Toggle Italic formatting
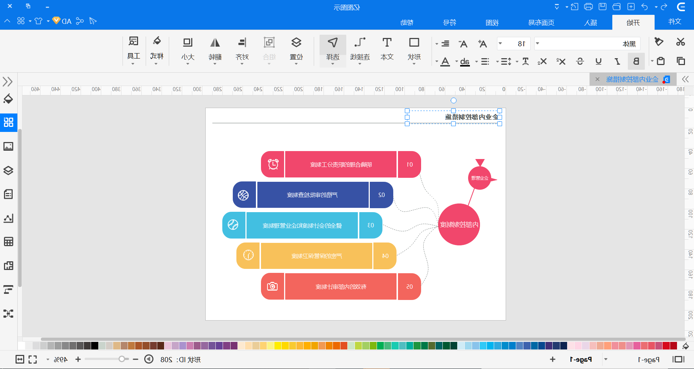 click(617, 61)
